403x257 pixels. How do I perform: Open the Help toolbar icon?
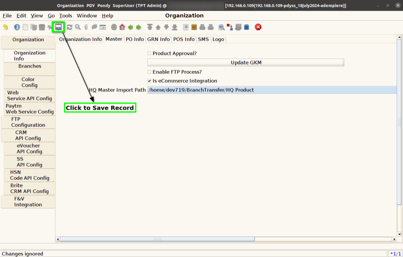point(17,27)
